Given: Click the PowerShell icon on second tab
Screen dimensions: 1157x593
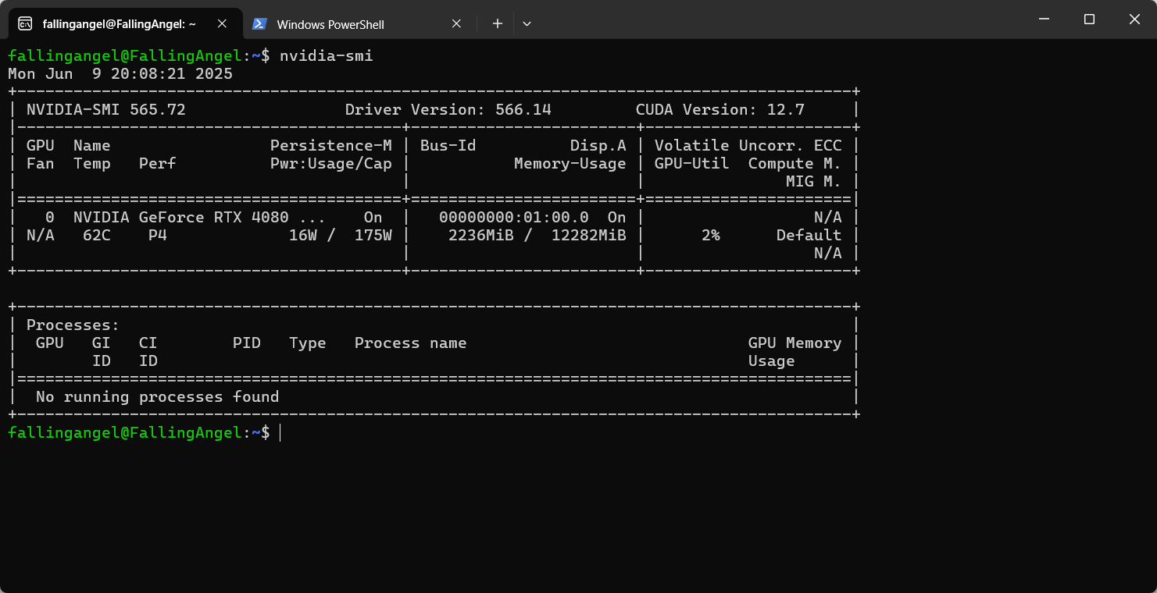Looking at the screenshot, I should [259, 24].
